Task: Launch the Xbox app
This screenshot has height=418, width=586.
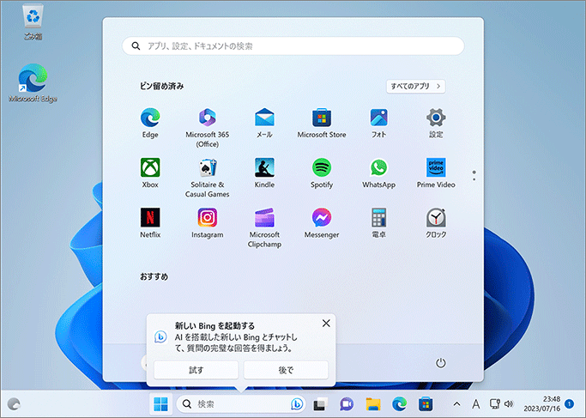Action: click(150, 173)
